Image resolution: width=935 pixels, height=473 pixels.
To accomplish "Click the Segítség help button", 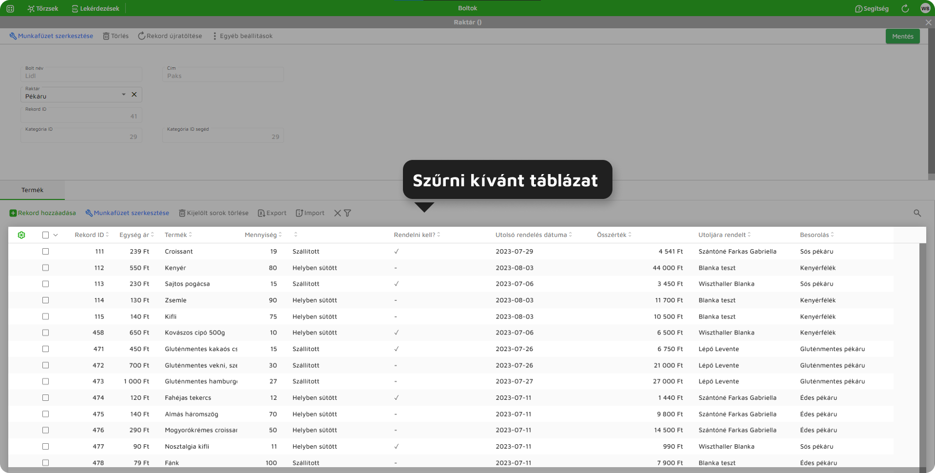I will pos(872,8).
